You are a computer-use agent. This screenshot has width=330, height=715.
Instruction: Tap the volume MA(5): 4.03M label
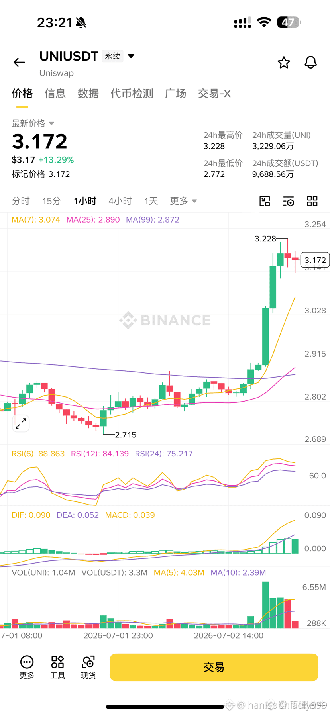pyautogui.click(x=179, y=572)
